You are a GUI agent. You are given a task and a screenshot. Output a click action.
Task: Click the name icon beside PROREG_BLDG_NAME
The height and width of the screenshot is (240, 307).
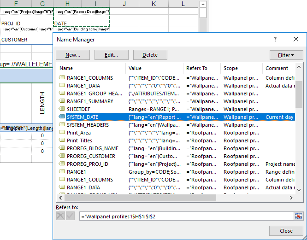pos(62,148)
